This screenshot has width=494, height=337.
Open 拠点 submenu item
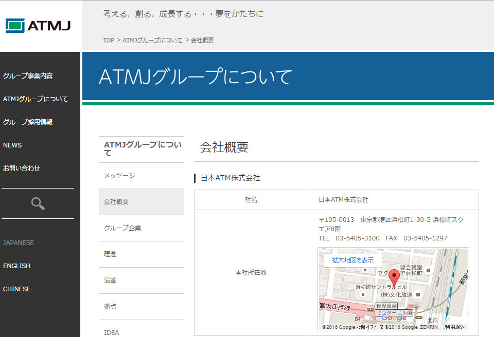(x=142, y=307)
